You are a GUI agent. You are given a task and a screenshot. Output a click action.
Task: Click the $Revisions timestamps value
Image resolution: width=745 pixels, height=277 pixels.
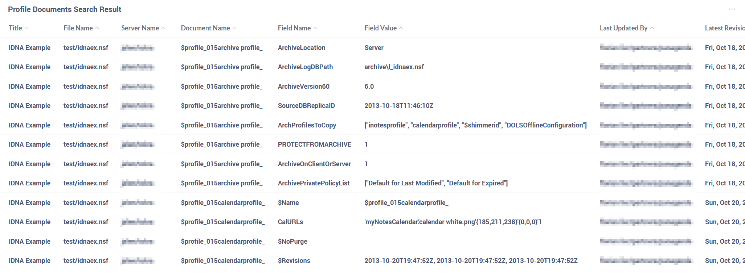[471, 261]
